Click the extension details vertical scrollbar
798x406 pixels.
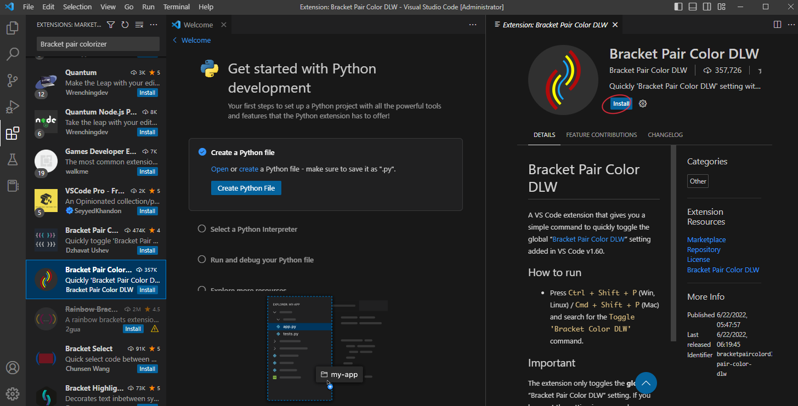(674, 244)
